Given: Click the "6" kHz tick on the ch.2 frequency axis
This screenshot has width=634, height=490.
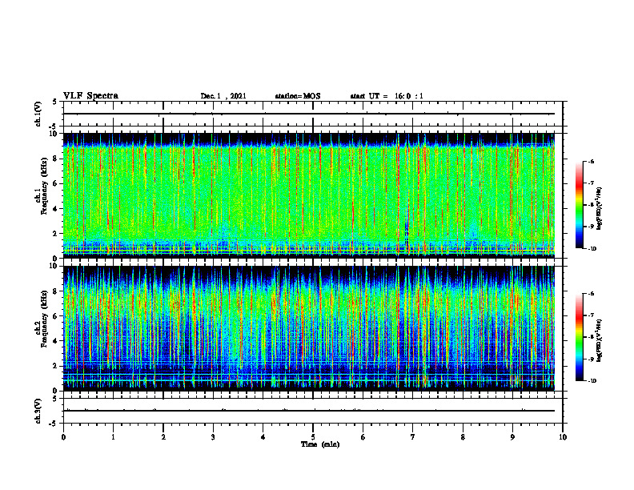Looking at the screenshot, I should coord(55,316).
